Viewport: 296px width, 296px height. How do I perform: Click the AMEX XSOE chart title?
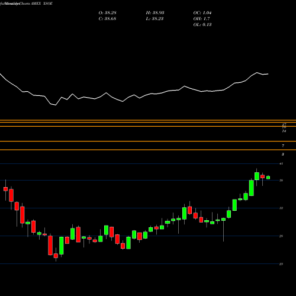tap(41, 4)
